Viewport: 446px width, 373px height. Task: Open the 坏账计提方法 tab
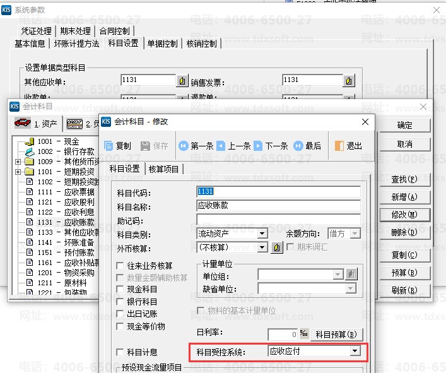pyautogui.click(x=77, y=44)
